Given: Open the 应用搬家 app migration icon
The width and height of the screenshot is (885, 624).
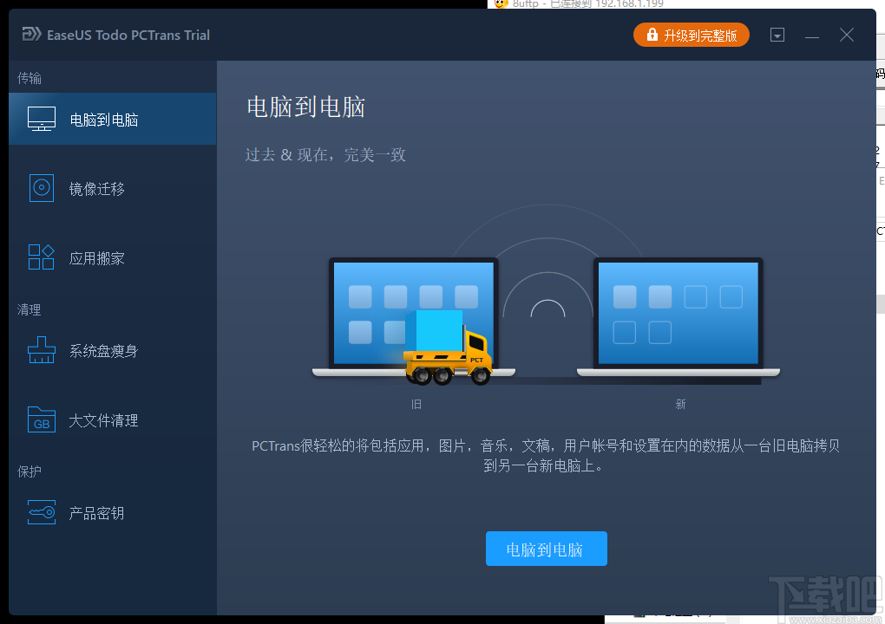Looking at the screenshot, I should [40, 257].
